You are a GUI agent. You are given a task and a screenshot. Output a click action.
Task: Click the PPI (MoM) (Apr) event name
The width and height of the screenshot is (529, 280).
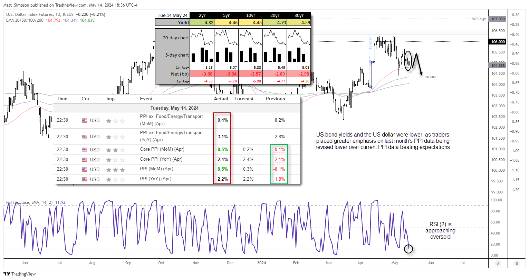(157, 169)
